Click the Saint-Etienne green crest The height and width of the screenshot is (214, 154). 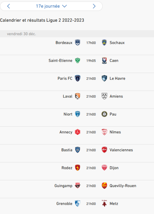(78, 61)
